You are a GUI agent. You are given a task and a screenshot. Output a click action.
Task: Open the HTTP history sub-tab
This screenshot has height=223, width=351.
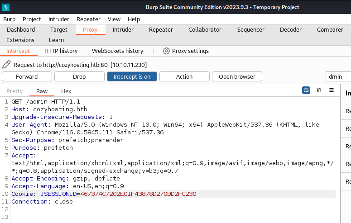click(x=61, y=51)
